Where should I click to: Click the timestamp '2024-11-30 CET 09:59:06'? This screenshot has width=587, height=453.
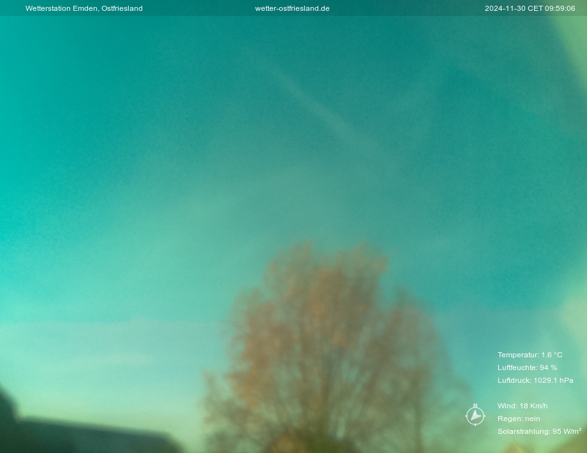[530, 8]
